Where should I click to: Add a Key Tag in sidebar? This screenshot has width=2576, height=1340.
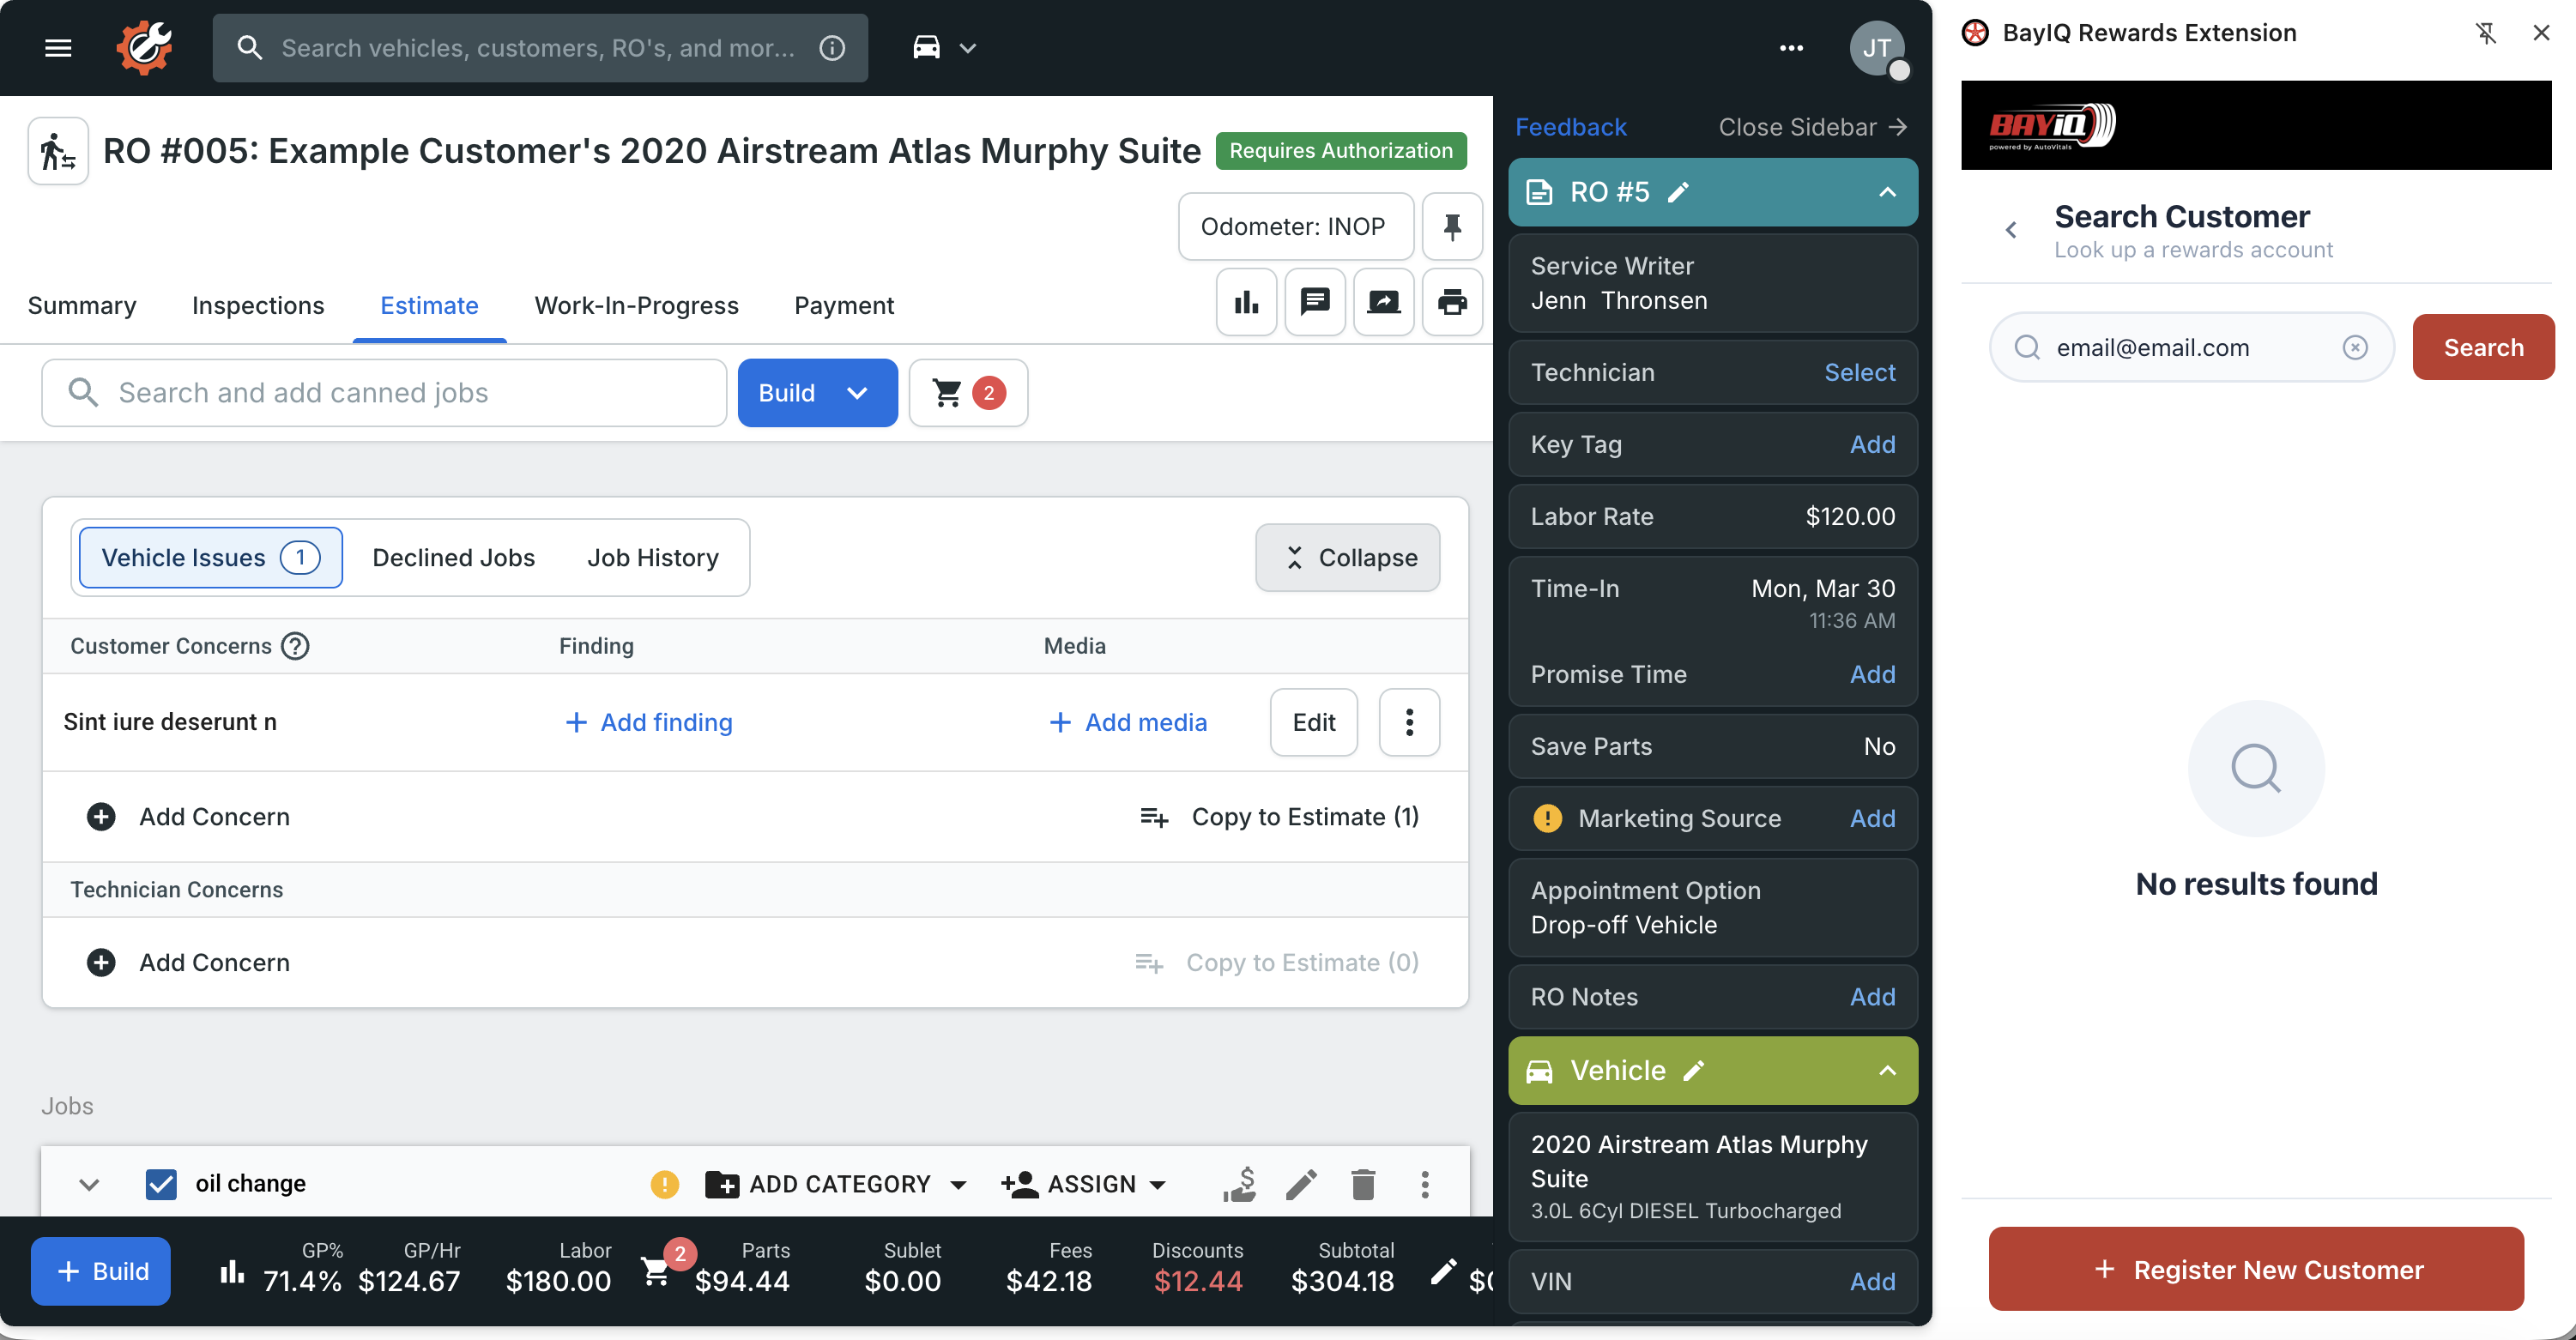click(x=1872, y=444)
